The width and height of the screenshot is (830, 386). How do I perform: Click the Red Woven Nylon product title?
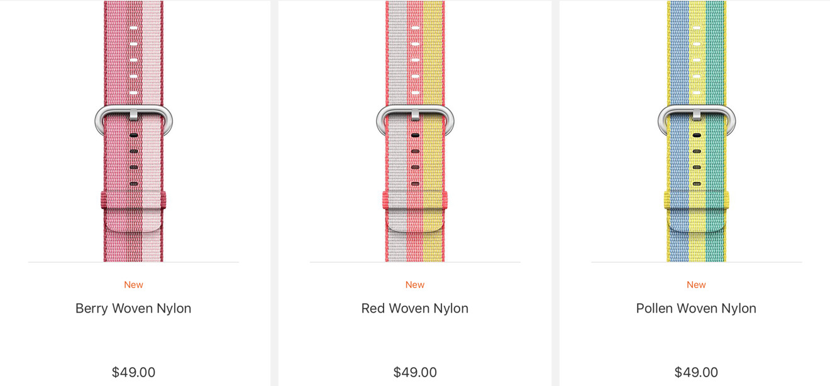415,308
